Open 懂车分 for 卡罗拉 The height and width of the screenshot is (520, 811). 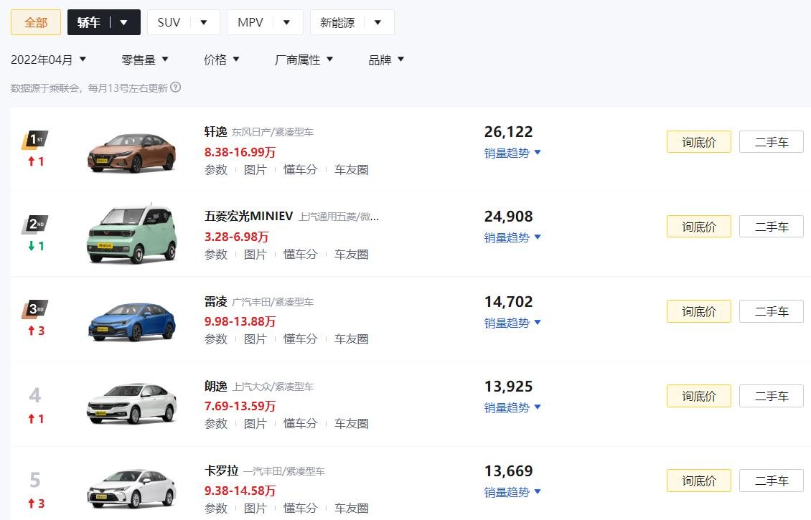coord(300,509)
